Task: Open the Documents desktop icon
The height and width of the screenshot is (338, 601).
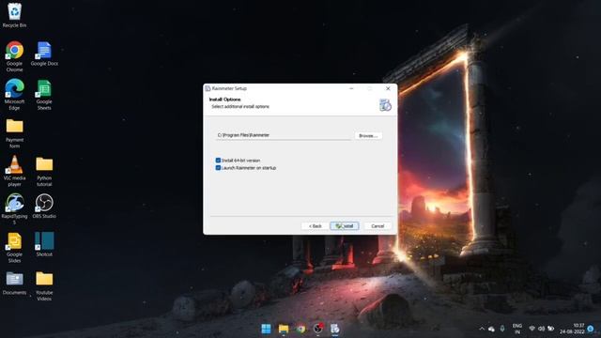Action: pos(15,283)
